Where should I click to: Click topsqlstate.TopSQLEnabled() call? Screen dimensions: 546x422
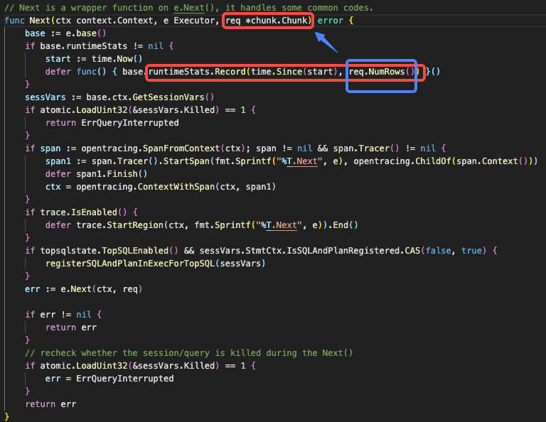[x=110, y=251]
